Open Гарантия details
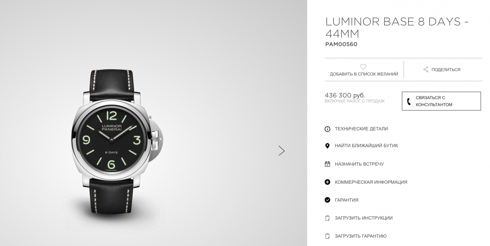The height and width of the screenshot is (246, 490). [x=346, y=200]
